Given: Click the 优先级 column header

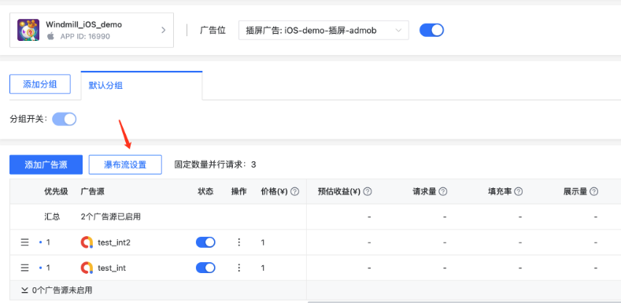Looking at the screenshot, I should pyautogui.click(x=56, y=192).
